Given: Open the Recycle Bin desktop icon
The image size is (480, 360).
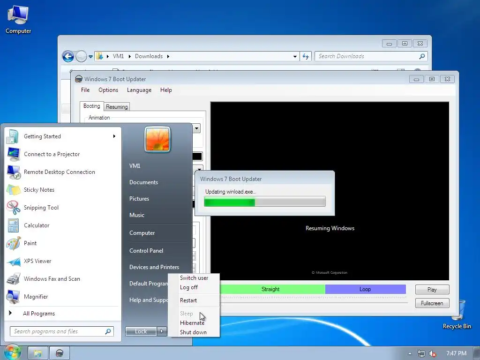Looking at the screenshot, I should pos(457,315).
